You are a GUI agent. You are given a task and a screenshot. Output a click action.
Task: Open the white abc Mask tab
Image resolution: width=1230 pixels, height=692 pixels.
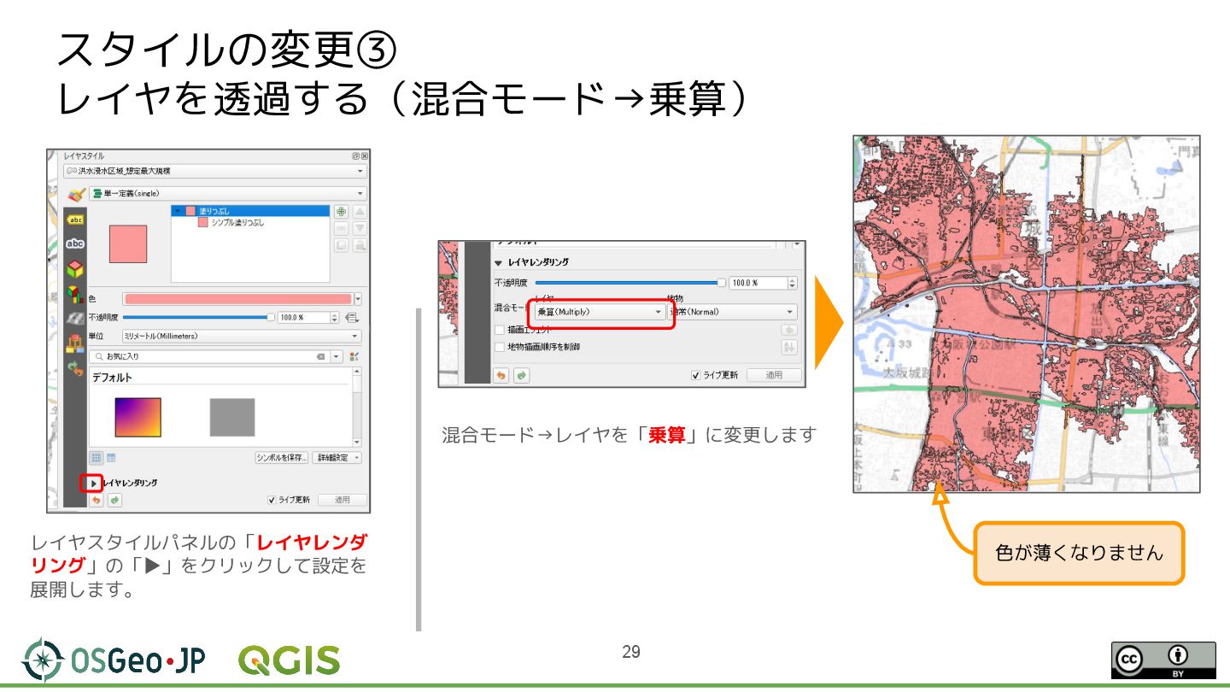pos(75,243)
